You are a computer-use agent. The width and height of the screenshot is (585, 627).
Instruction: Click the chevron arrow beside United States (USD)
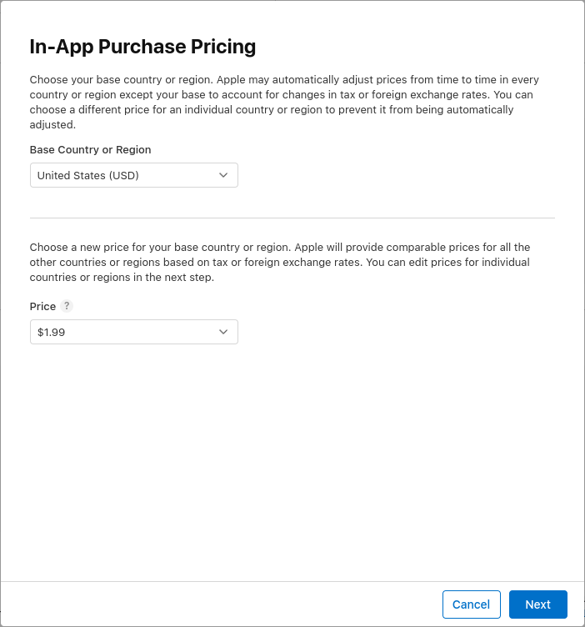click(x=223, y=175)
